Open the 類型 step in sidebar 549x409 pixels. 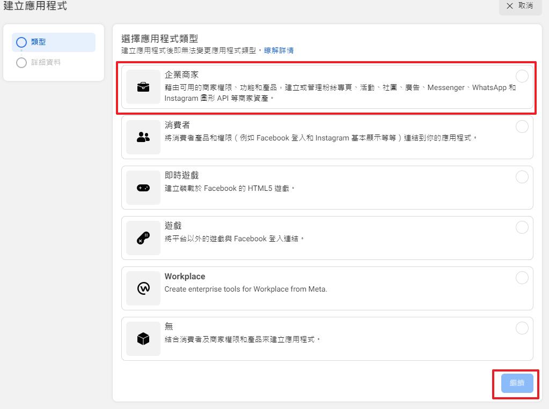pyautogui.click(x=39, y=42)
